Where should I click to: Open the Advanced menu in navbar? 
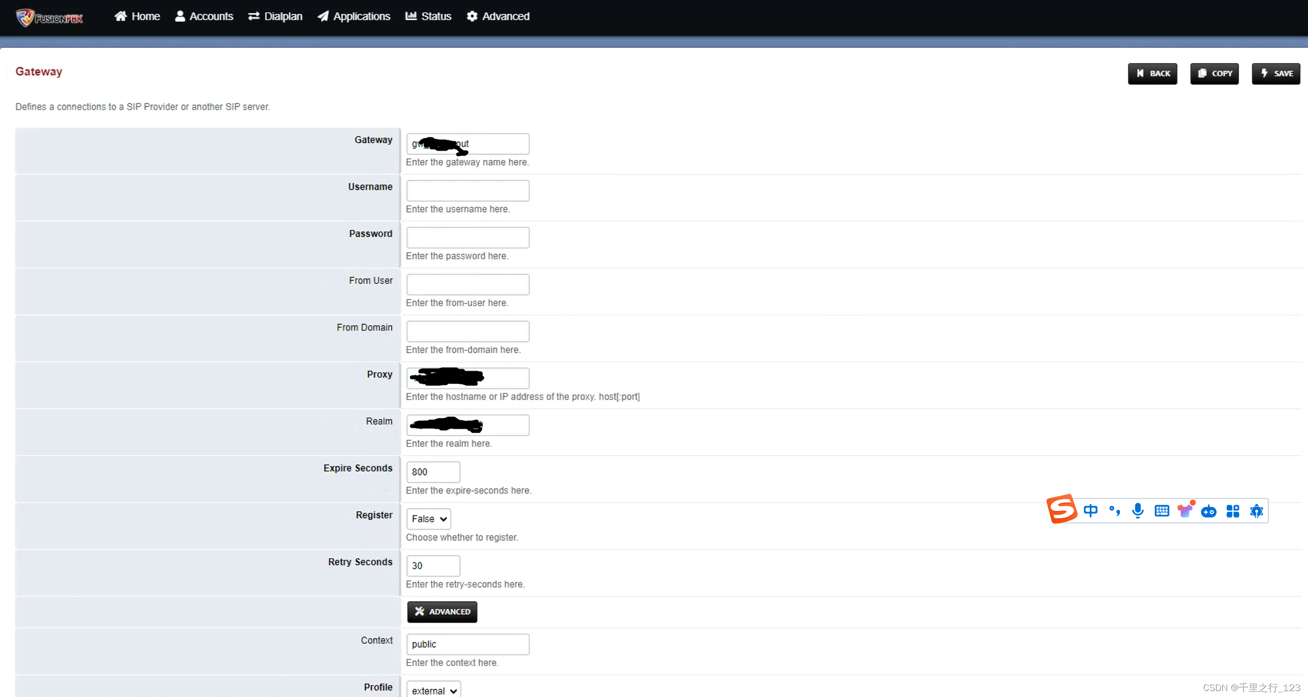click(x=498, y=16)
